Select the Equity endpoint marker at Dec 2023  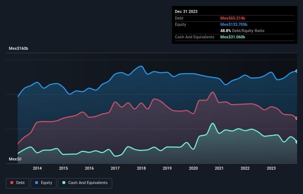[x=297, y=71]
